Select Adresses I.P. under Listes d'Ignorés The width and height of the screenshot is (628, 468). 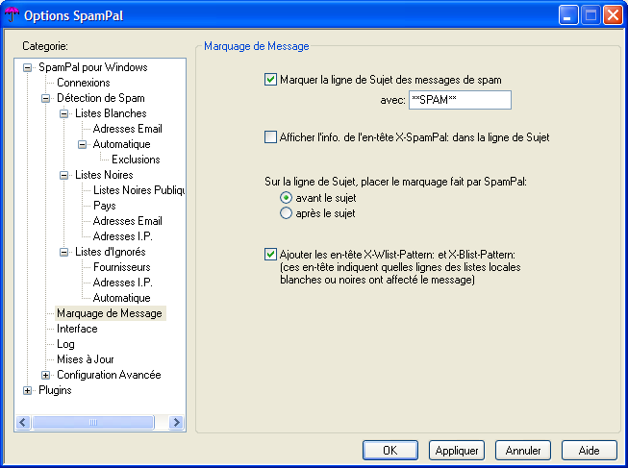[x=122, y=283]
